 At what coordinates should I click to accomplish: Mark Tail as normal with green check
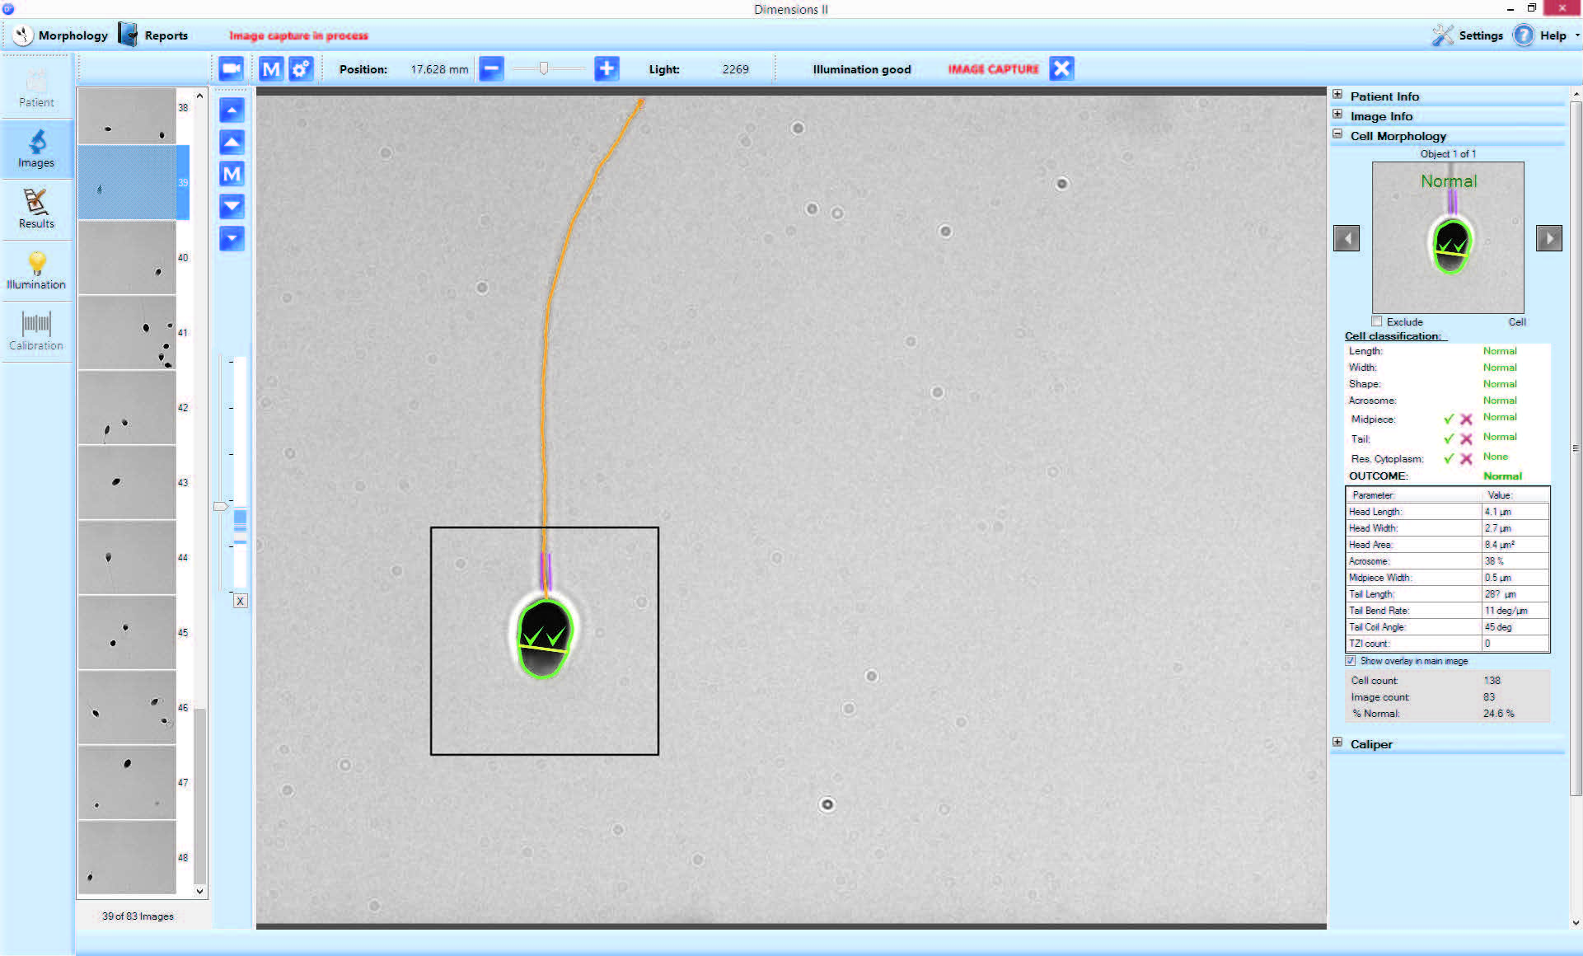[x=1448, y=438]
